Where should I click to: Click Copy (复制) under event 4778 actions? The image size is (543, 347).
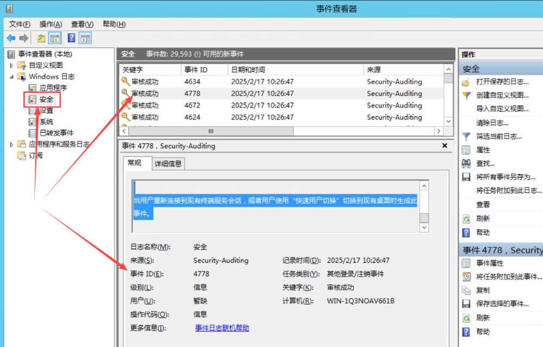point(483,290)
